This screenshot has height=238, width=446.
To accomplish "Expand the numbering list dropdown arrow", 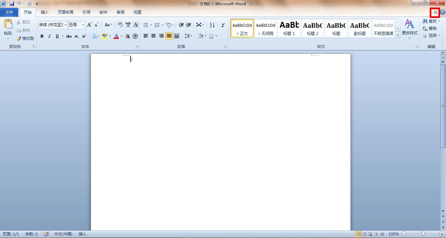I will click(162, 25).
